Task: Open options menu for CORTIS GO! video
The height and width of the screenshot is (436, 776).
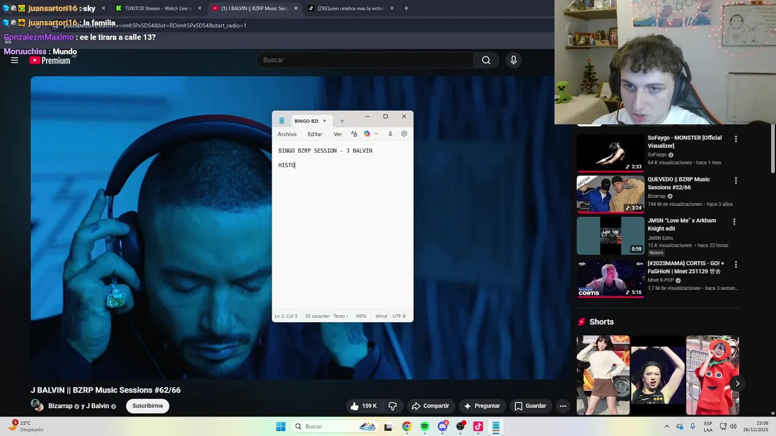Action: 735,265
